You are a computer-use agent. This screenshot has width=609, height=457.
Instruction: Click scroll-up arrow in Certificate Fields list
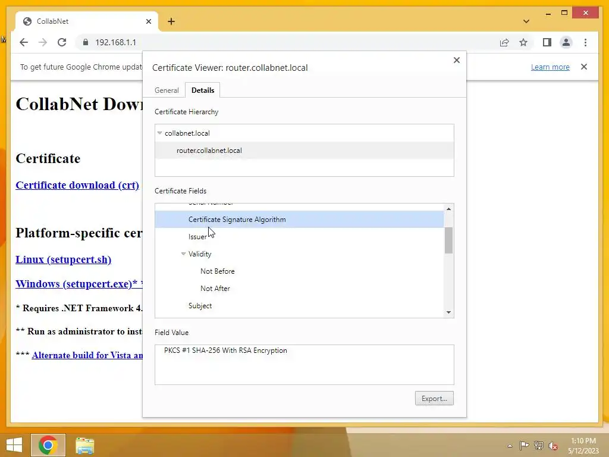[x=448, y=209]
